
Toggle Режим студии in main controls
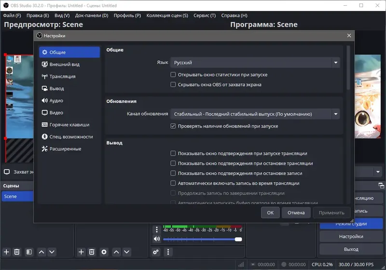tap(351, 224)
